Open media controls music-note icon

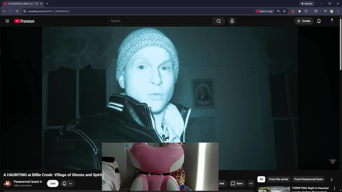(325, 11)
